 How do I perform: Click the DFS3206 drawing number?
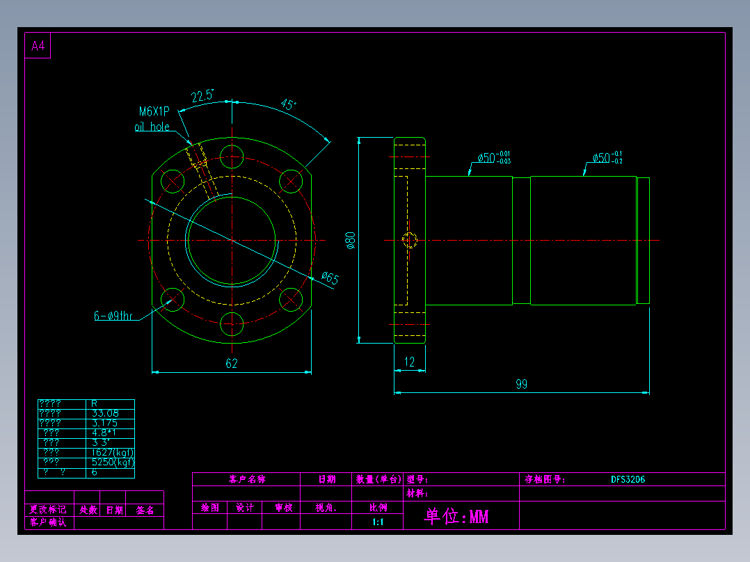628,479
